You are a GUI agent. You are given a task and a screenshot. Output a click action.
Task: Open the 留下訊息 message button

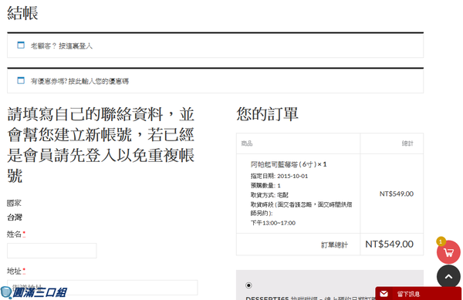point(418,293)
